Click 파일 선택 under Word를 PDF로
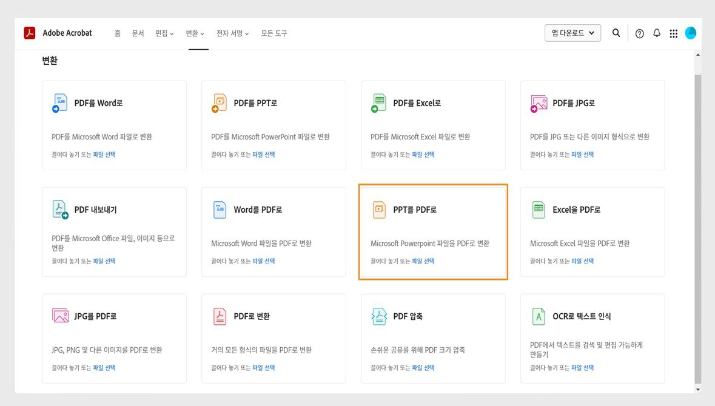Viewport: 715px width, 406px height. click(263, 261)
